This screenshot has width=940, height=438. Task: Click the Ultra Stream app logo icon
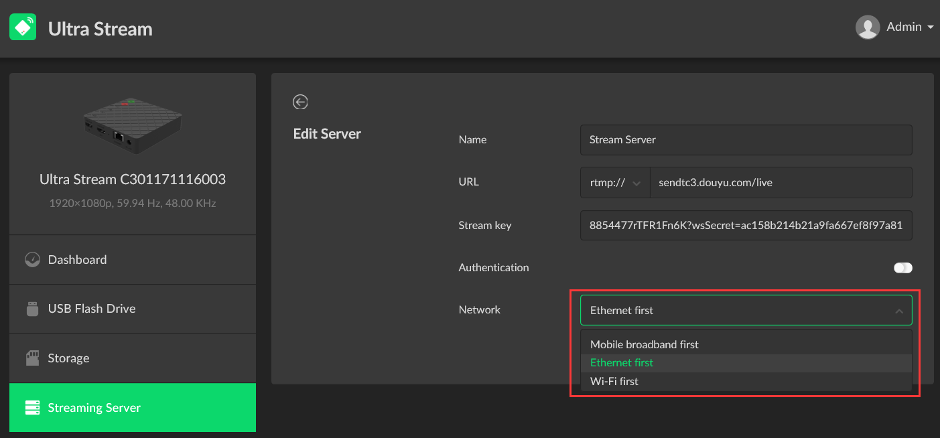pos(23,27)
